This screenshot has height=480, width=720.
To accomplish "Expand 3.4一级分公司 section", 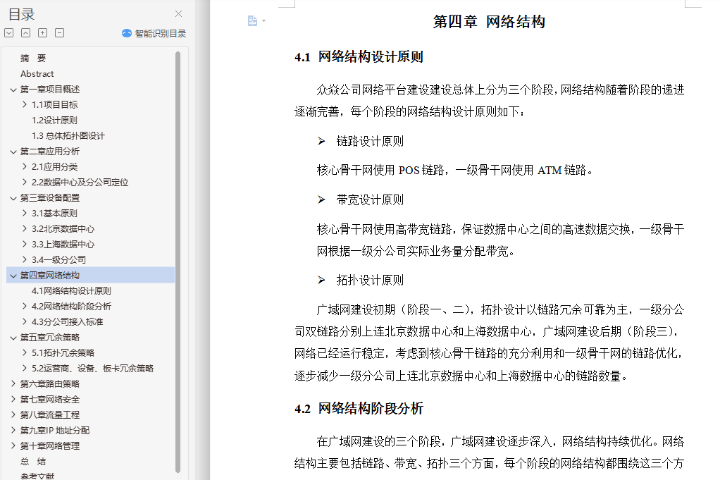I will pos(25,260).
